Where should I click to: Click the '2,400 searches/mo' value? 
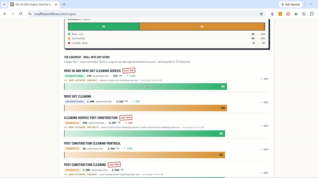[99, 102]
